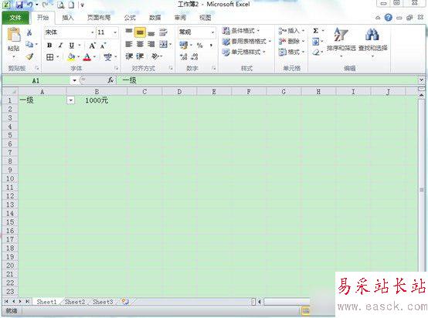
Task: Increase indent icon
Action: [140, 56]
